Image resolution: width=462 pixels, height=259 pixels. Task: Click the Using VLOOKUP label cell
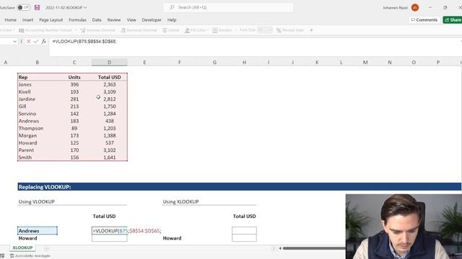coord(37,201)
